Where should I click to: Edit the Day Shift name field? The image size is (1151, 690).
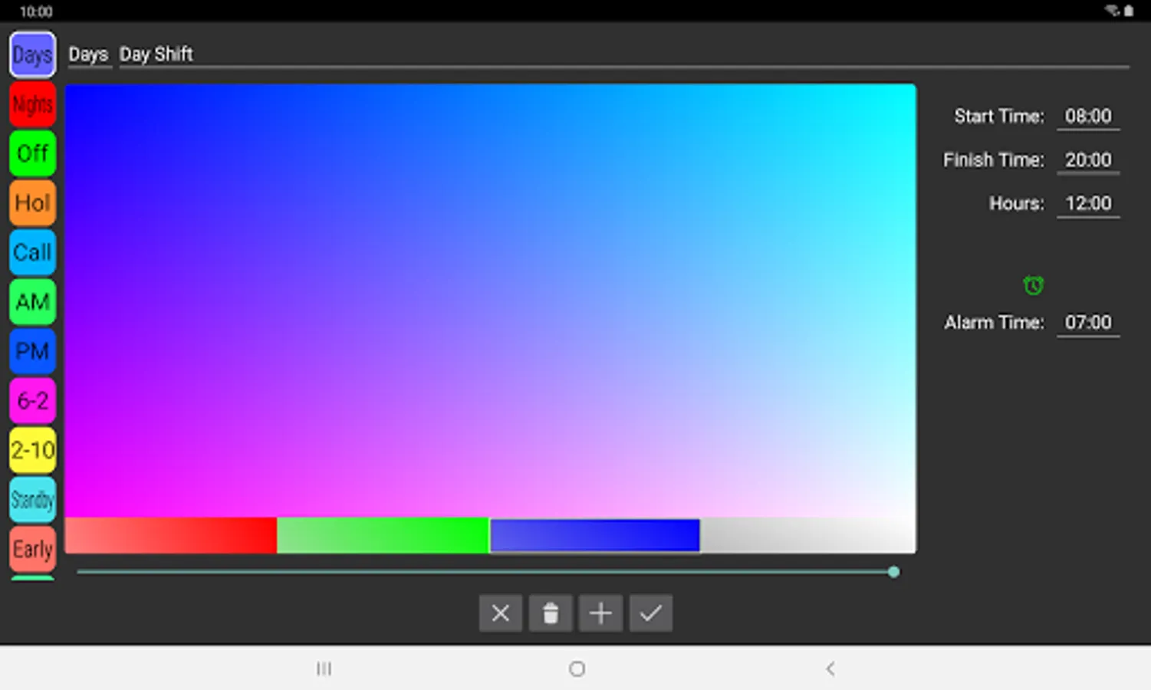point(624,55)
